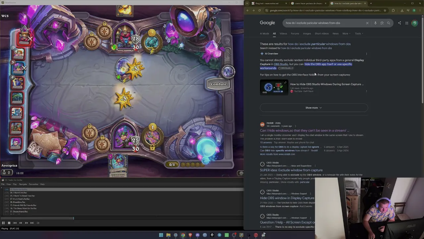Clear the Google search box
The width and height of the screenshot is (424, 239).
[x=367, y=23]
